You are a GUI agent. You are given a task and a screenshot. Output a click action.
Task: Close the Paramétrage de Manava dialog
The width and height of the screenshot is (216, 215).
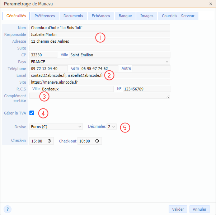pos(211,4)
